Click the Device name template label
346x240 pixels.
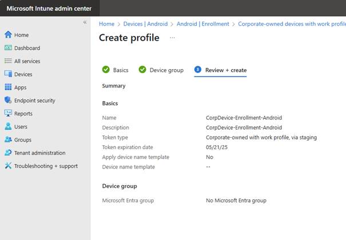tap(129, 167)
